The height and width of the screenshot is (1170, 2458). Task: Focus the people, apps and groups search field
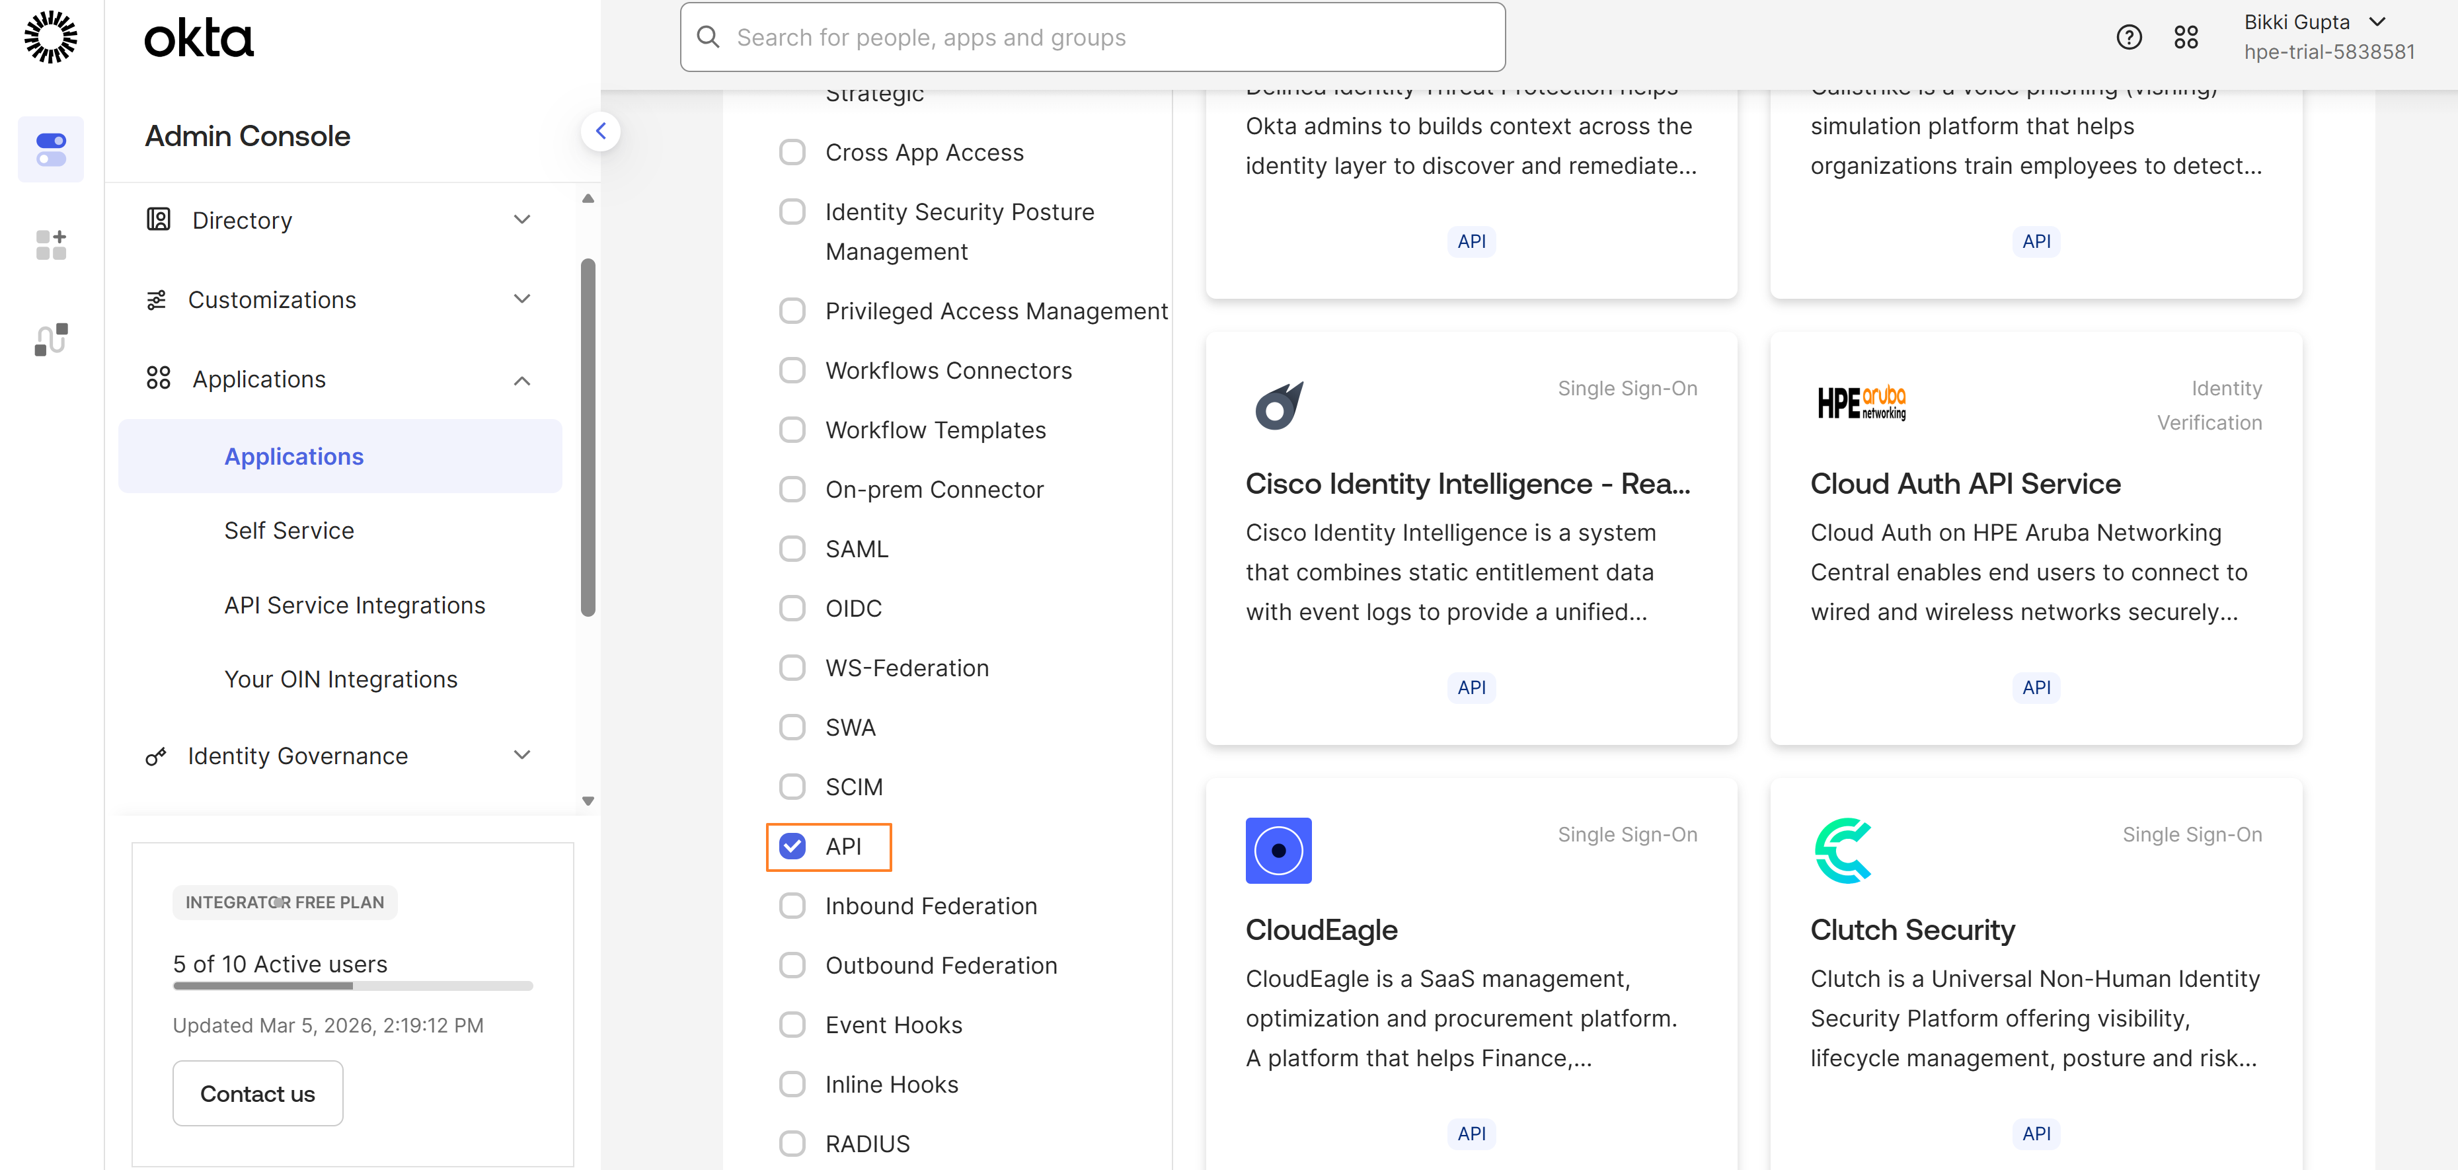1093,37
